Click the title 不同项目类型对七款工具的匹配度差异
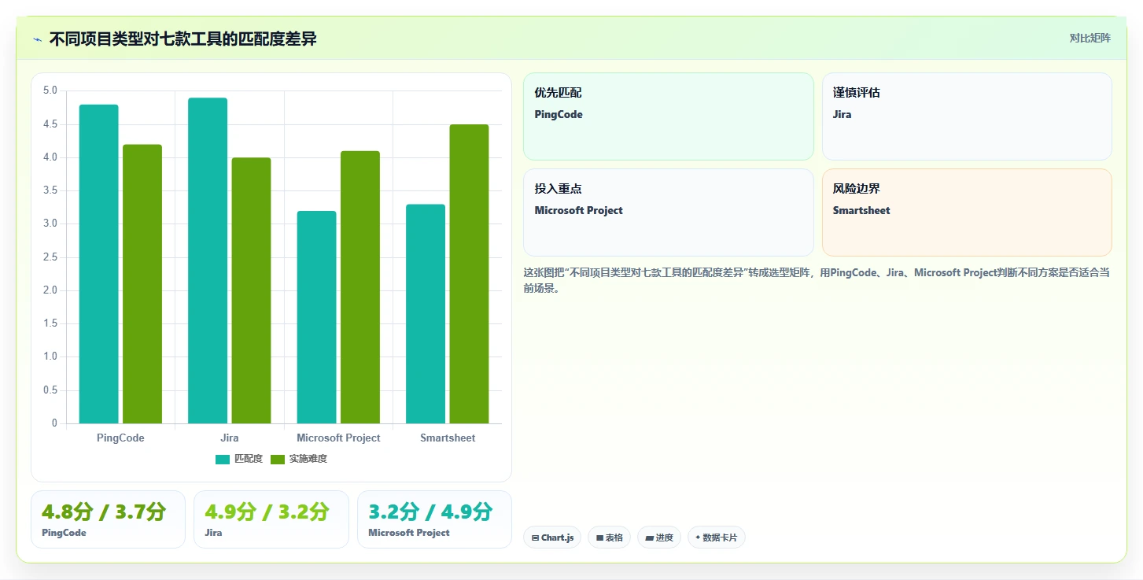The height and width of the screenshot is (580, 1143). (183, 39)
